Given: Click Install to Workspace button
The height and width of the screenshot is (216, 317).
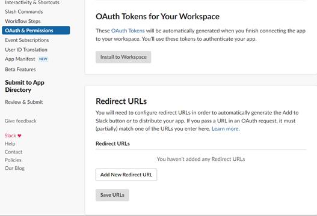Looking at the screenshot, I should (123, 57).
